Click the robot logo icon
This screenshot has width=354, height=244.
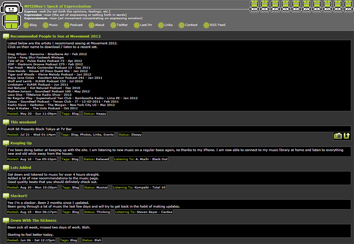[10, 15]
